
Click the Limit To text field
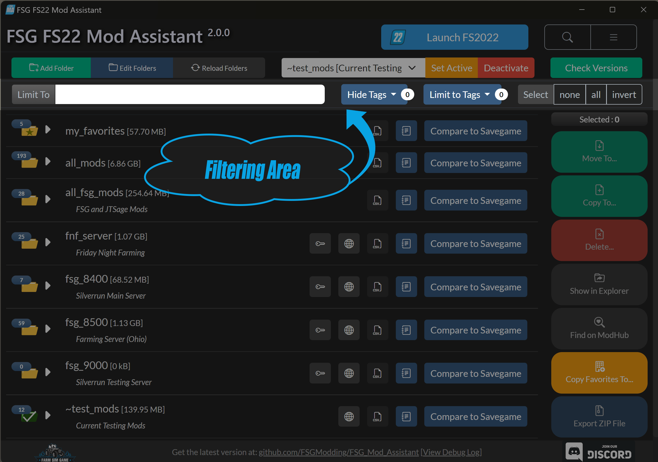pos(190,94)
